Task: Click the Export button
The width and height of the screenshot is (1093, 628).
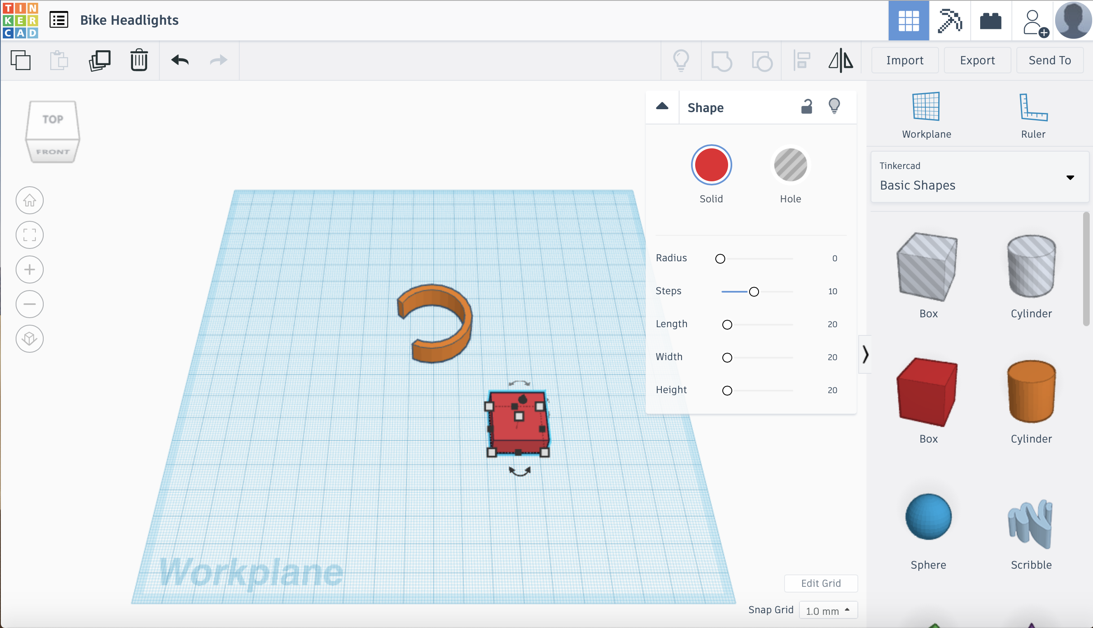Action: (x=977, y=60)
